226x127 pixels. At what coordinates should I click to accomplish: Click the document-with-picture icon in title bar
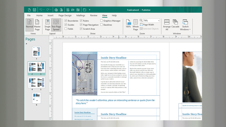tap(68, 10)
